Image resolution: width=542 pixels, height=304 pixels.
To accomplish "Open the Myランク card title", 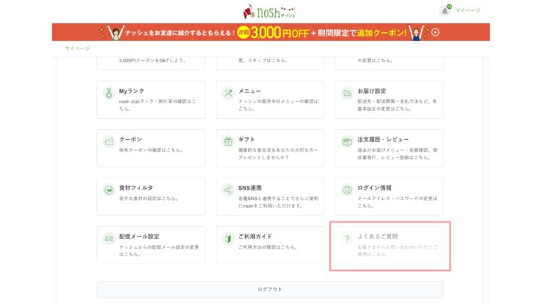I will [x=131, y=91].
